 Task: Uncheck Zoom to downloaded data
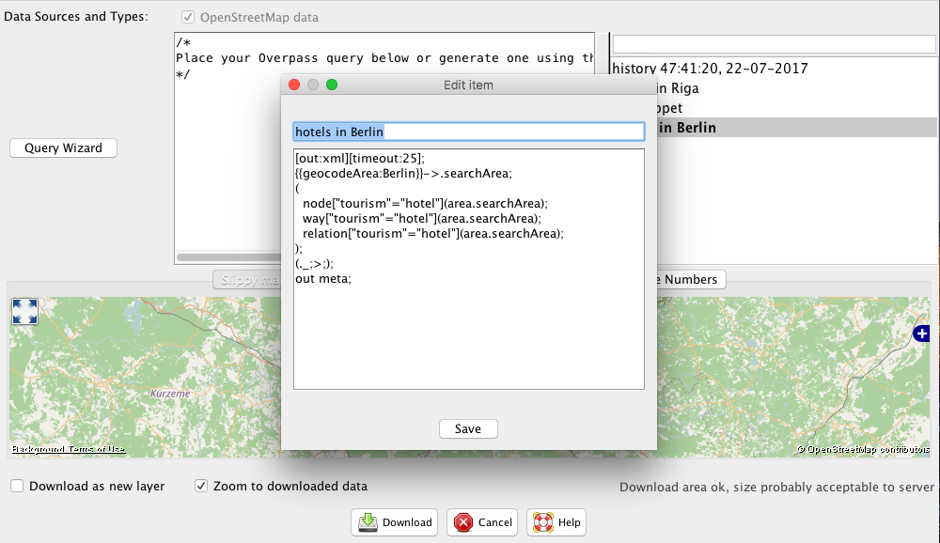pos(201,487)
